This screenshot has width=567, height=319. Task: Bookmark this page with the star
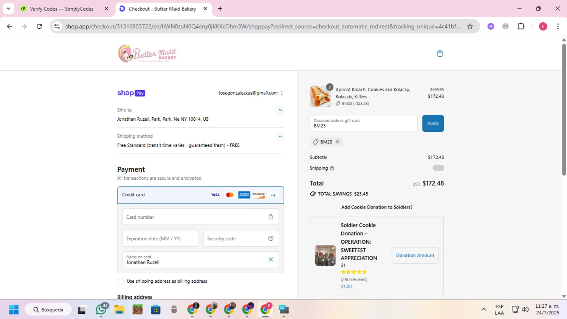[x=470, y=26]
